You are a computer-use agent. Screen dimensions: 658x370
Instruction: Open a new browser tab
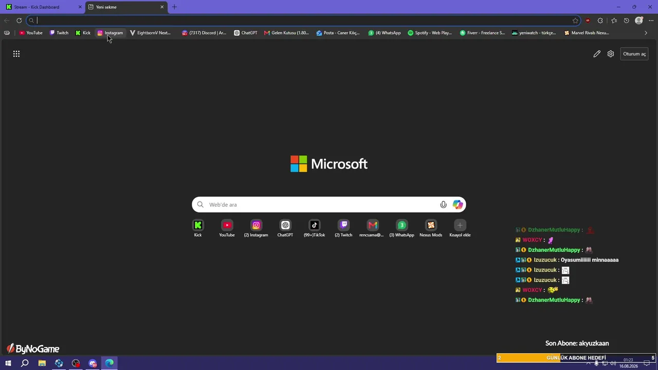(174, 7)
